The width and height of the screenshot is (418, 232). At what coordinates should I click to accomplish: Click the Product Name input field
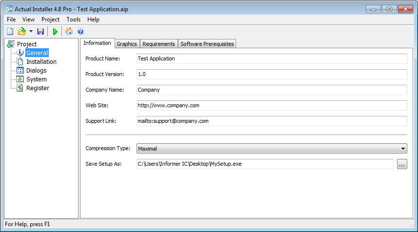coord(272,58)
